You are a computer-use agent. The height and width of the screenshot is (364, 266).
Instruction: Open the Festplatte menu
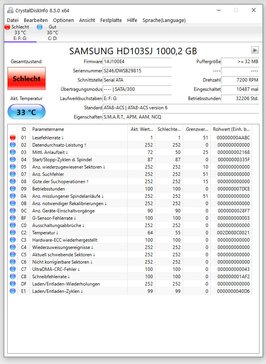click(111, 20)
